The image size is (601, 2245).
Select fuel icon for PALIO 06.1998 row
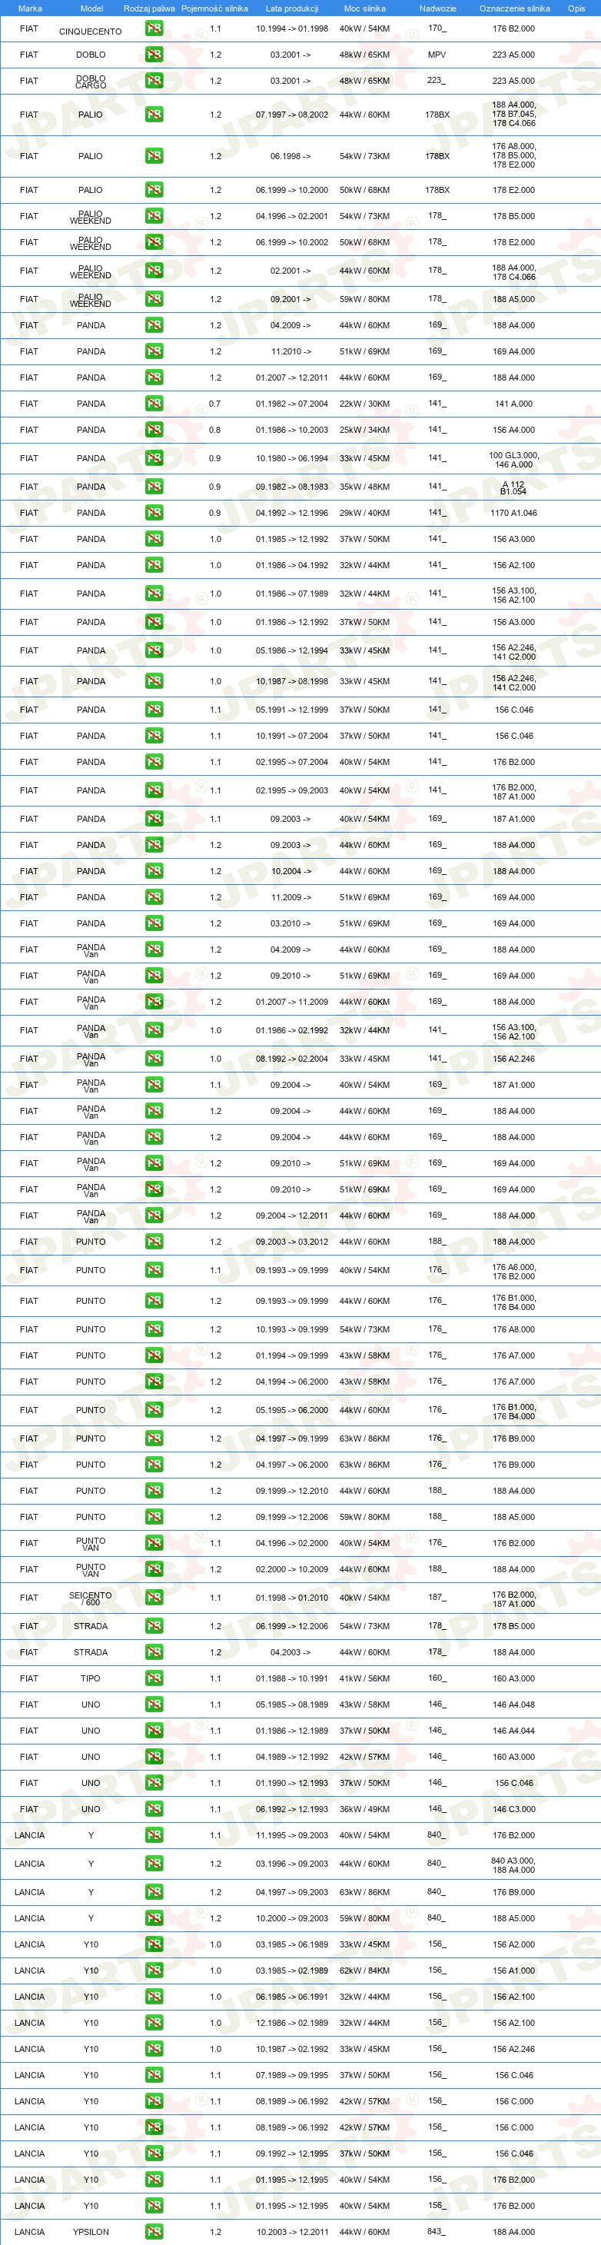[x=154, y=156]
